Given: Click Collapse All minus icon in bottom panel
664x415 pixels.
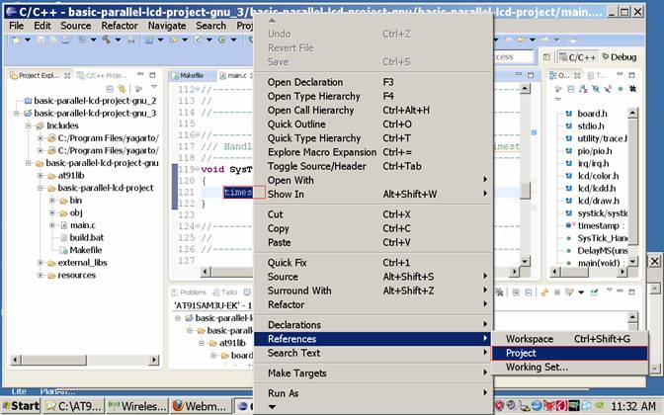Looking at the screenshot, I should pyautogui.click(x=529, y=292).
